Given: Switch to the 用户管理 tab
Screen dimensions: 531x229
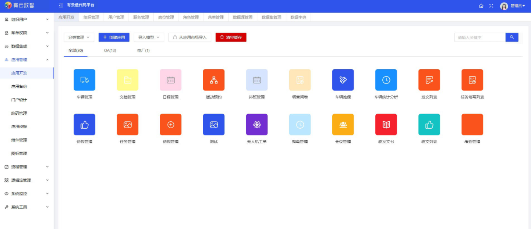Looking at the screenshot, I should tap(116, 17).
